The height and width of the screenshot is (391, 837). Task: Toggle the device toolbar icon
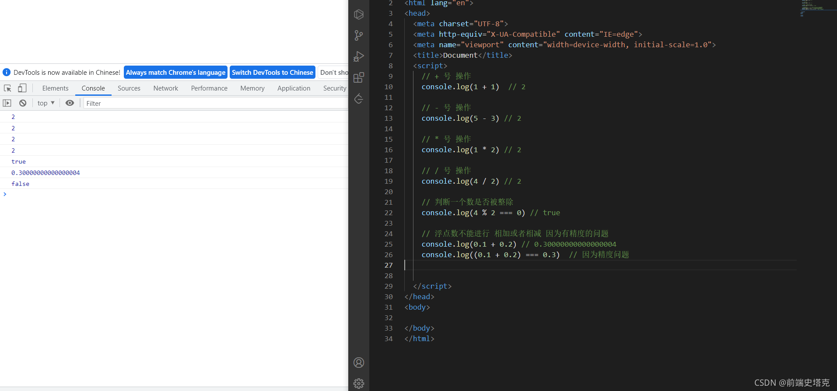pyautogui.click(x=22, y=88)
